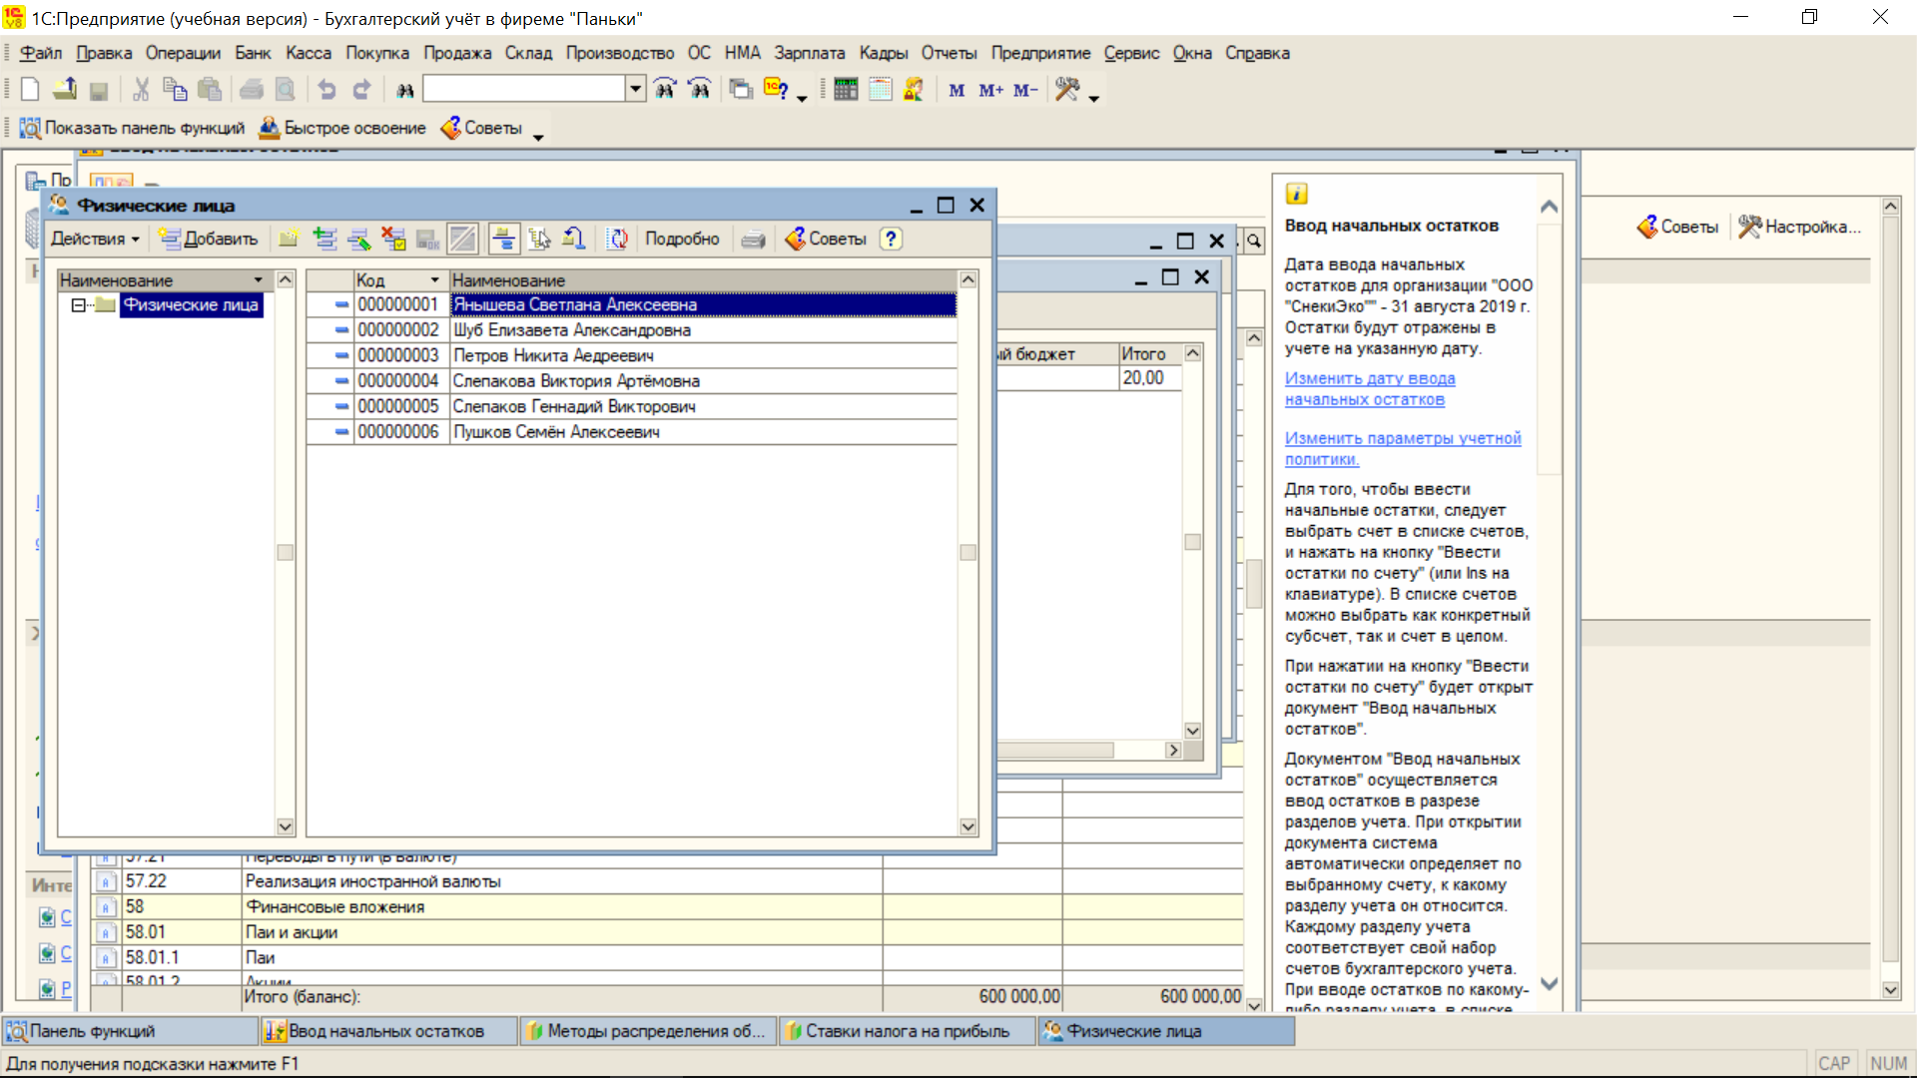The width and height of the screenshot is (1917, 1078).
Task: Click the M memory button
Action: pos(957,90)
